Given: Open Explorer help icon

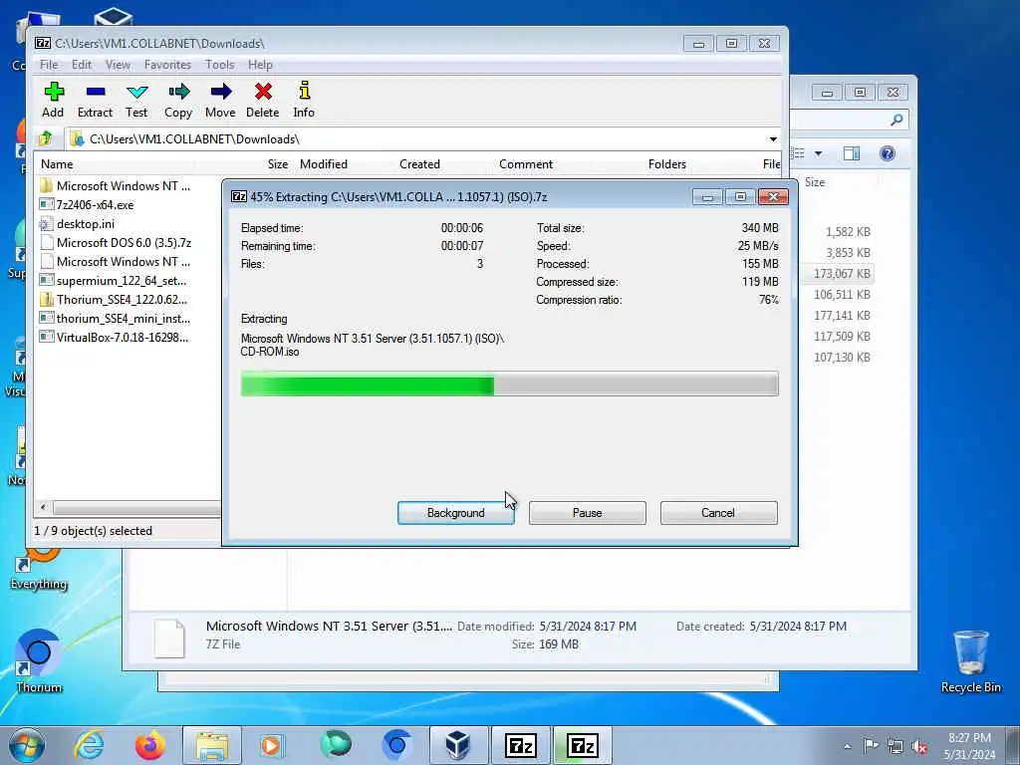Looking at the screenshot, I should tap(888, 153).
